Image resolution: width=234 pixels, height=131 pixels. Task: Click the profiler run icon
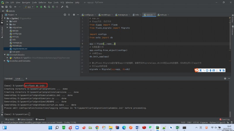pos(49,7)
